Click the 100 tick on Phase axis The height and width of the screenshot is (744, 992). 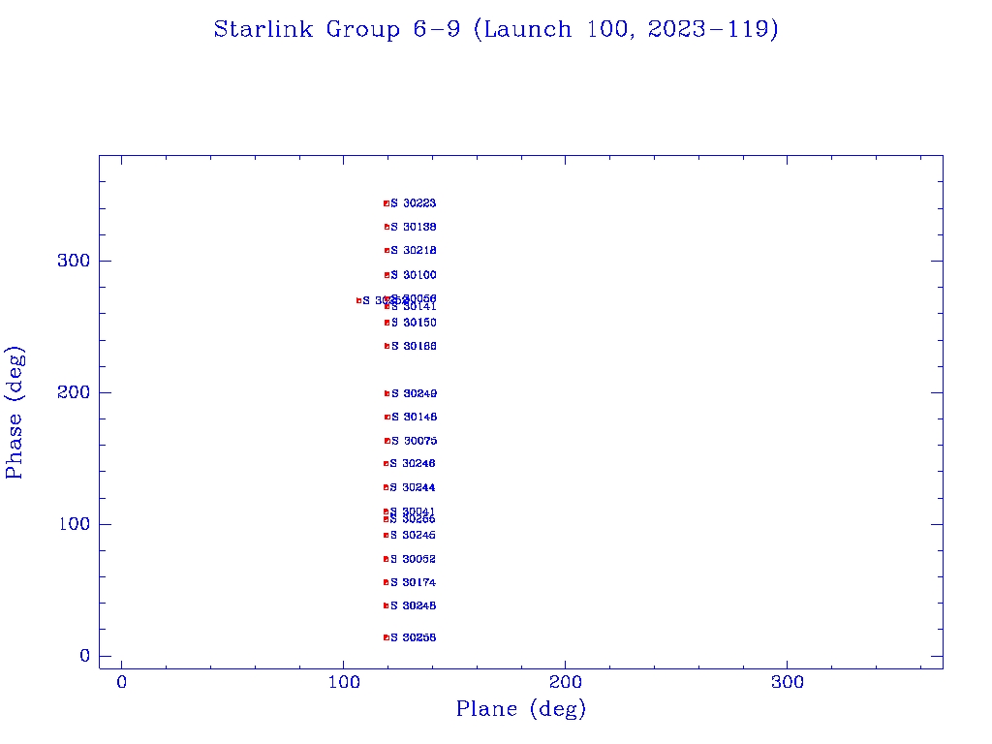pos(74,524)
